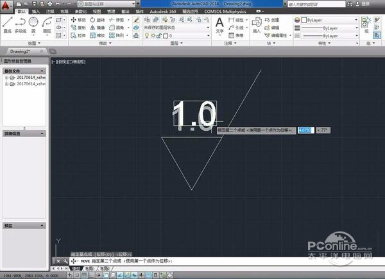Open the Layer Properties manager icon
The image size is (385, 279).
click(x=147, y=20)
